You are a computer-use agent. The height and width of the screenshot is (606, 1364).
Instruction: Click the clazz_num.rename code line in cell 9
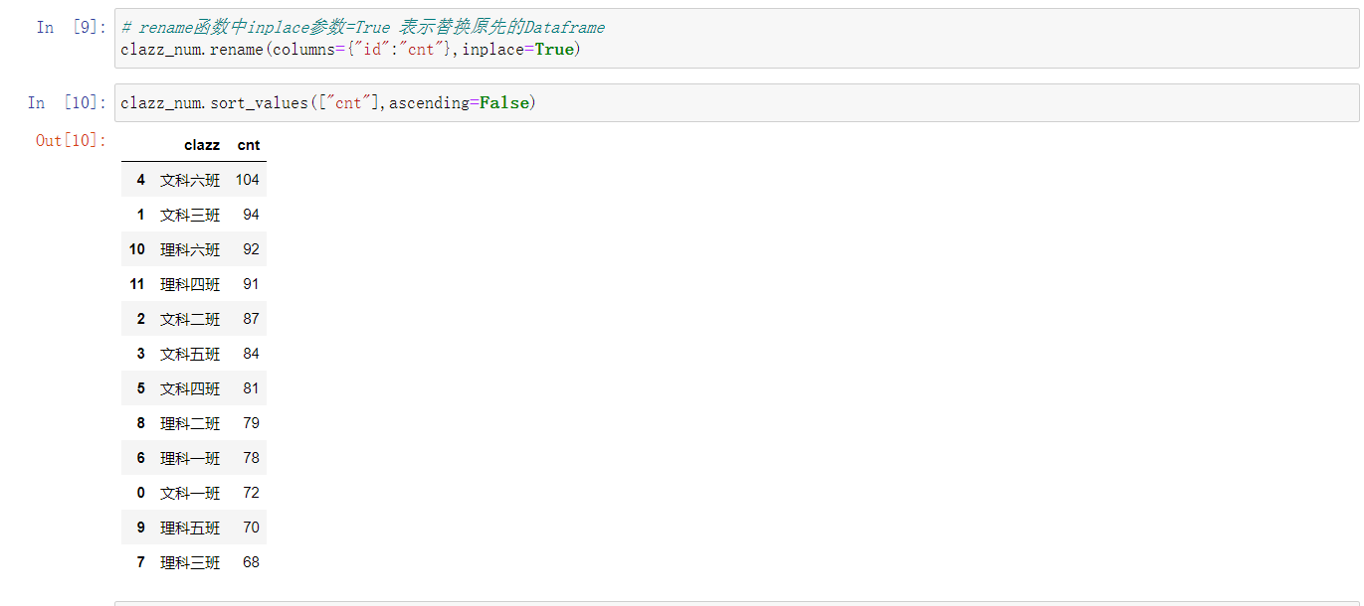click(349, 49)
